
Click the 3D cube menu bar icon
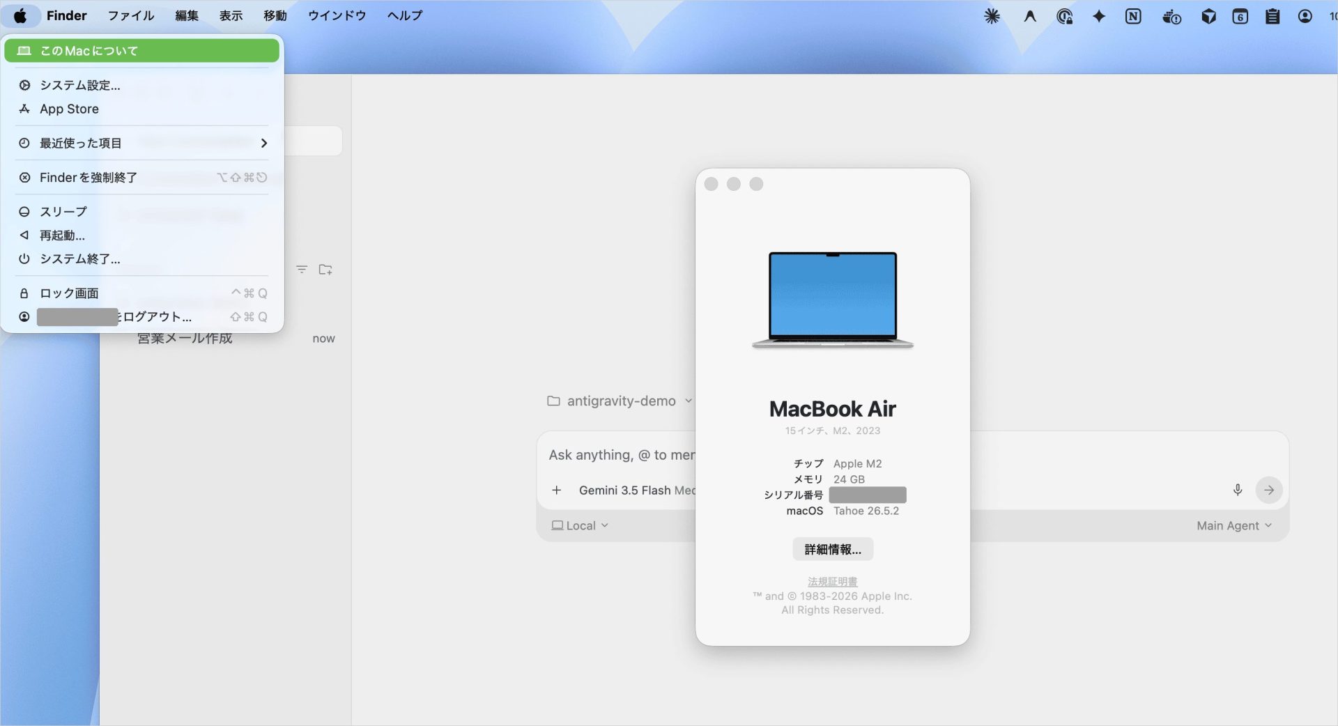(x=1209, y=16)
